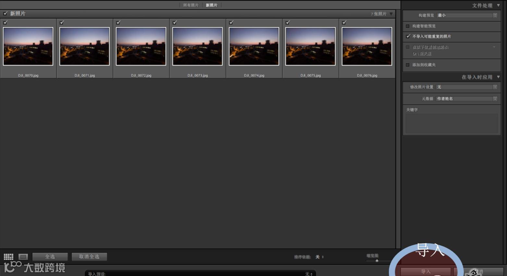Collapse the 文件处理 panel
The width and height of the screenshot is (507, 276).
498,5
